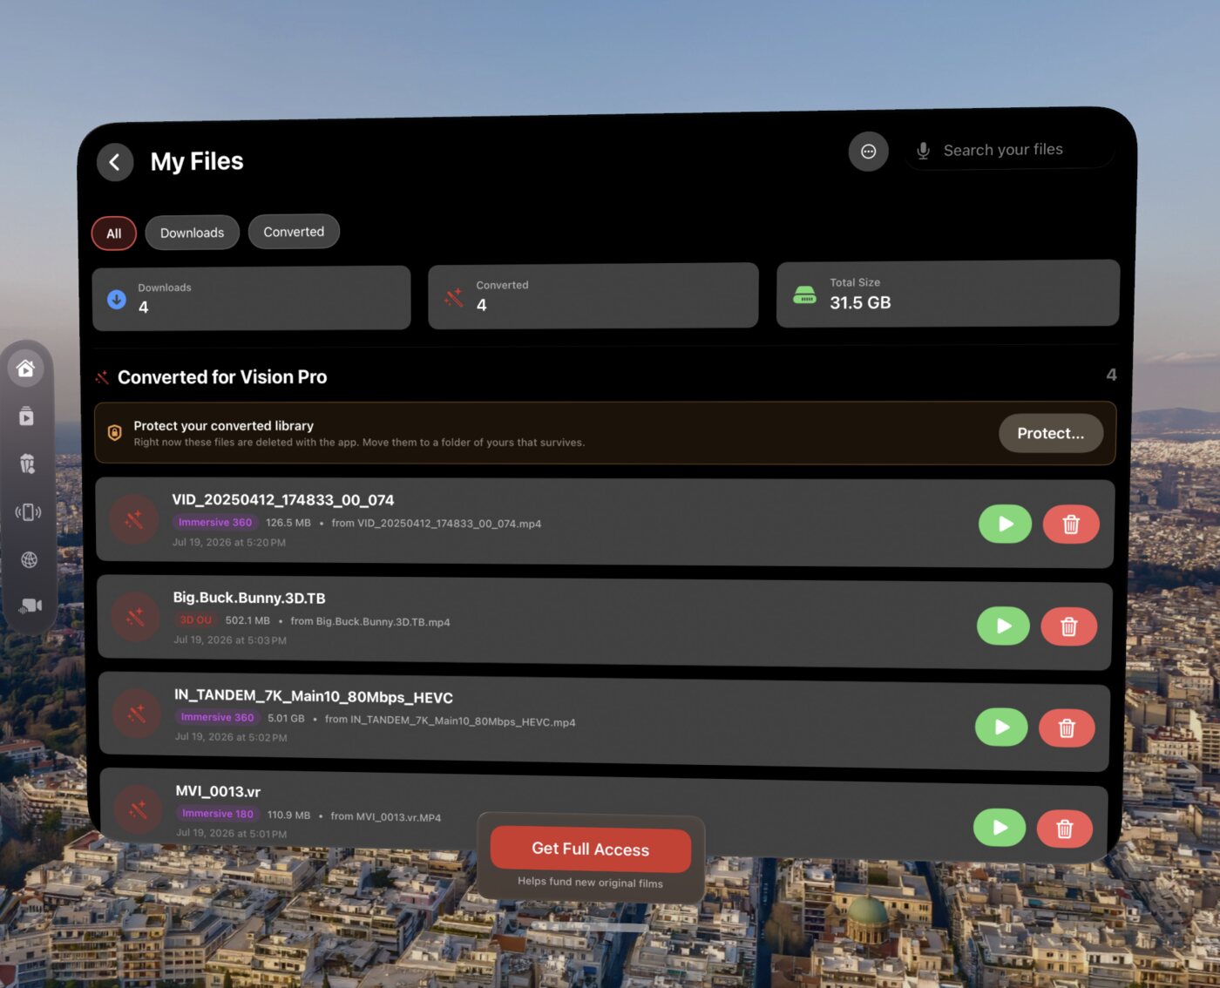Tap the microphone icon in search

click(924, 151)
